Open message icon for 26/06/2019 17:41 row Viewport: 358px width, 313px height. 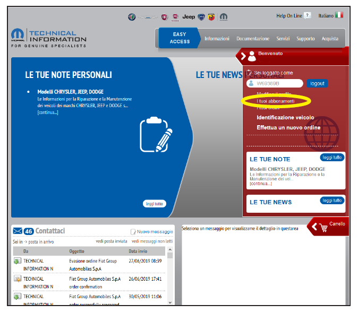point(18,279)
